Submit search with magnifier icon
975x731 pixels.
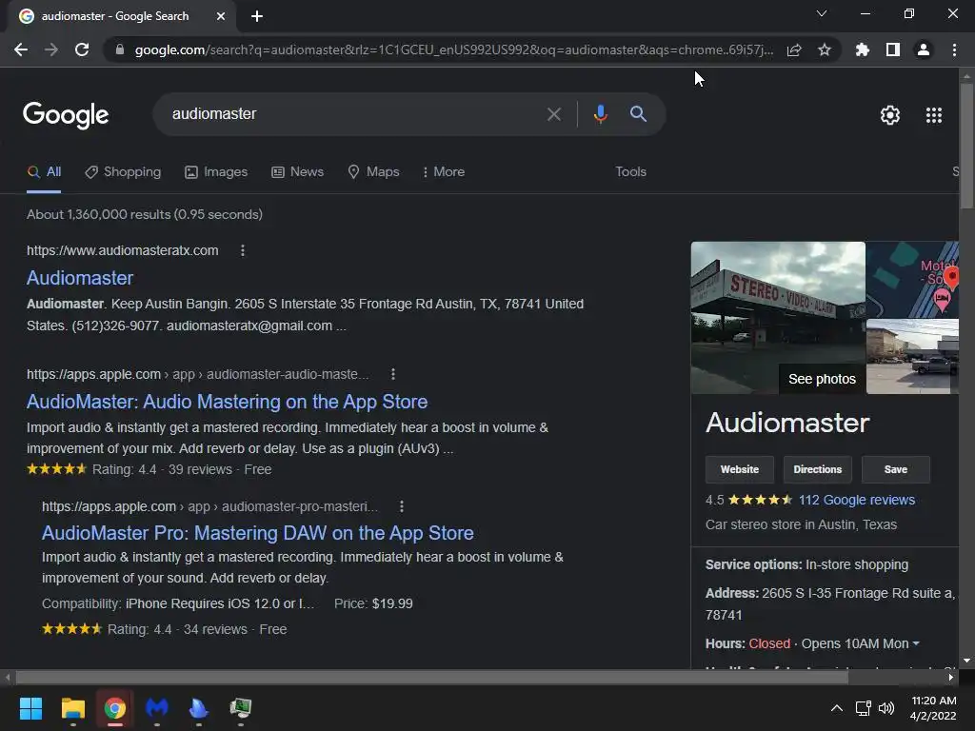(638, 114)
